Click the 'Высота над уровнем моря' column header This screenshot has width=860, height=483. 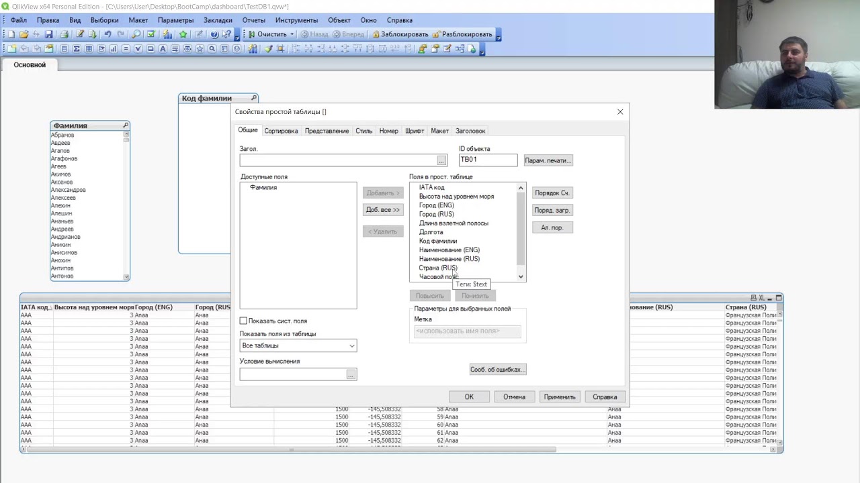point(94,307)
